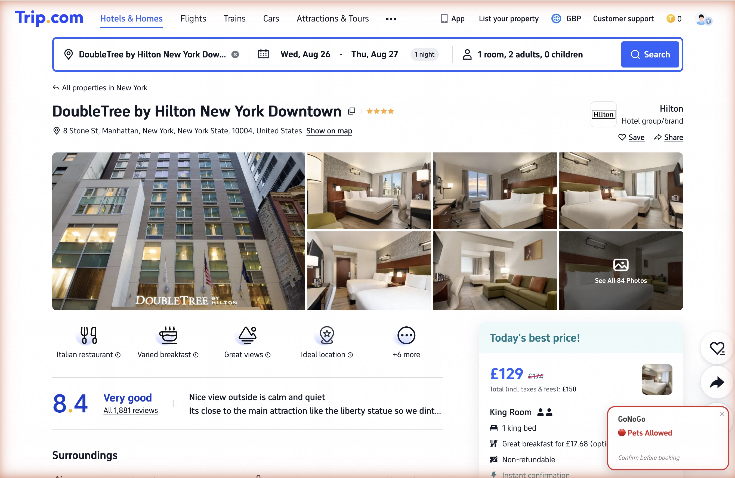This screenshot has height=478, width=735.
Task: Click the globe language icon
Action: pos(556,19)
